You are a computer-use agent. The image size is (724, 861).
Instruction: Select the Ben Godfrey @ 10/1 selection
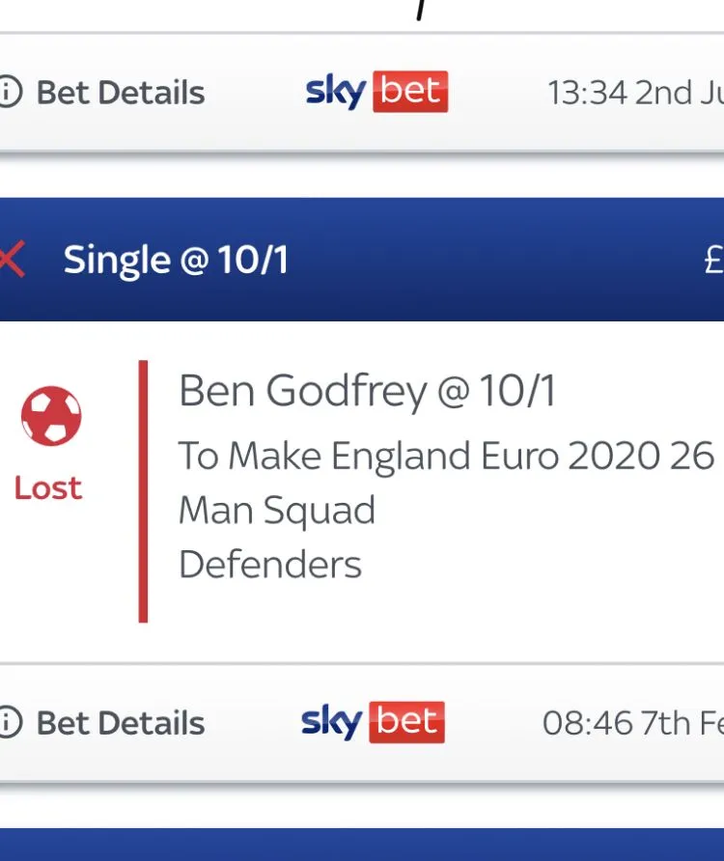[x=367, y=392]
